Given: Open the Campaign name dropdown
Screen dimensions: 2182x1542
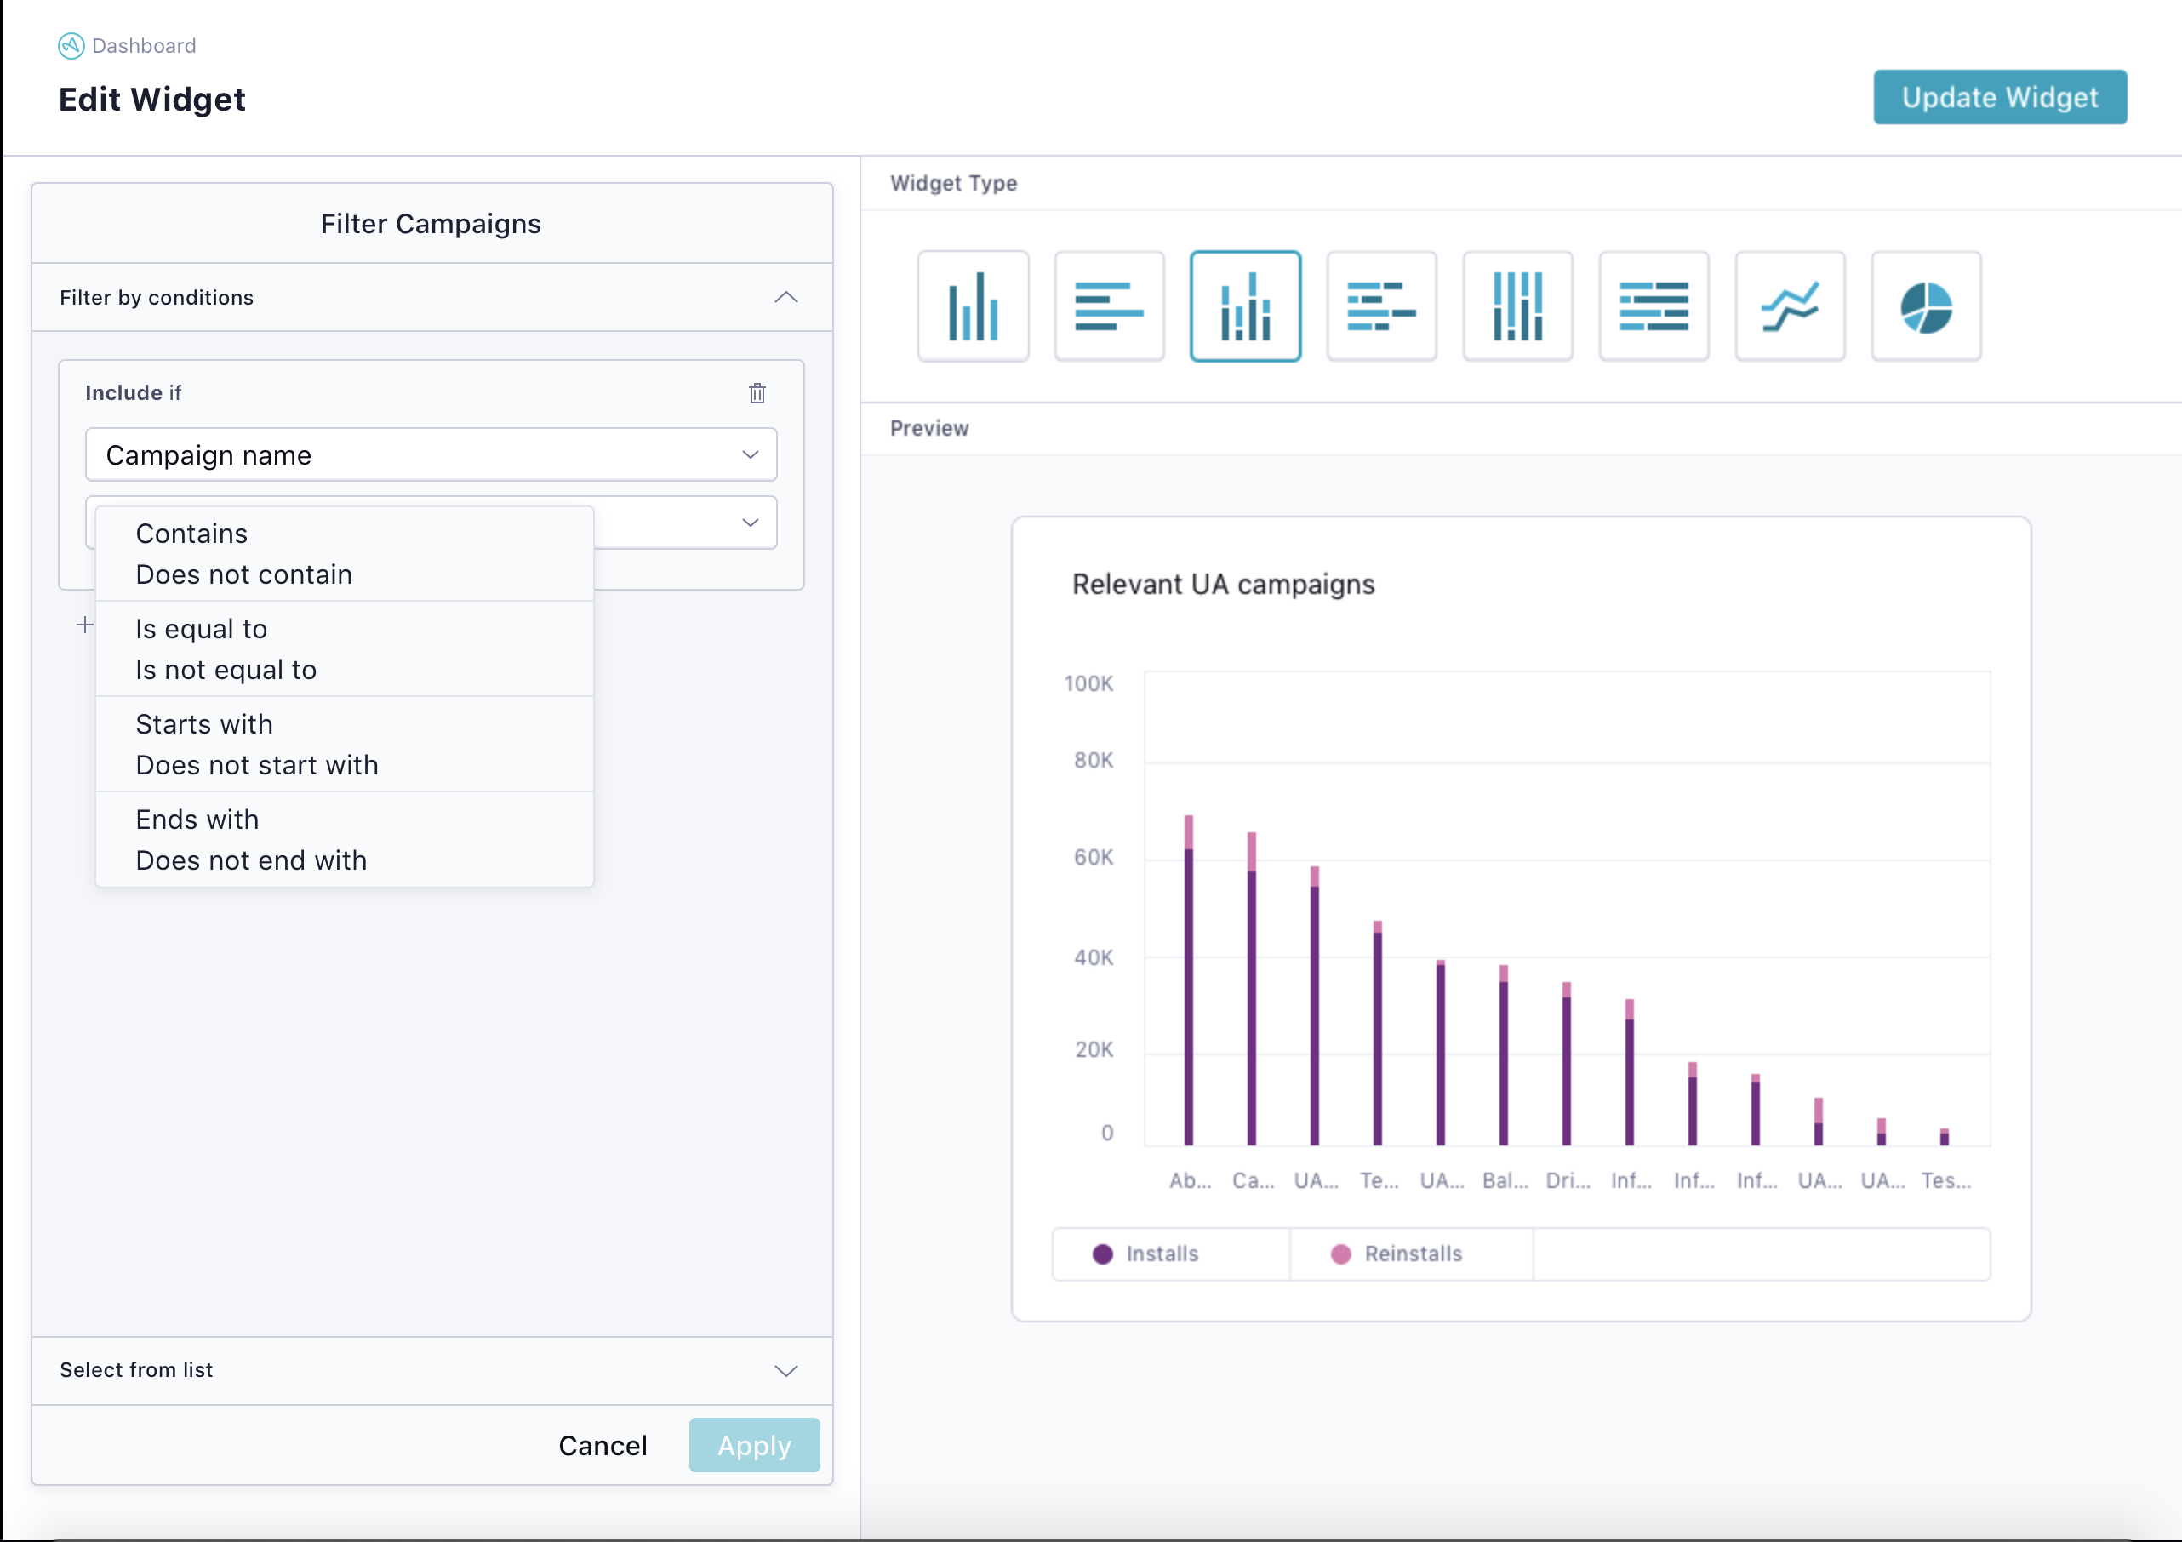Looking at the screenshot, I should click(431, 454).
